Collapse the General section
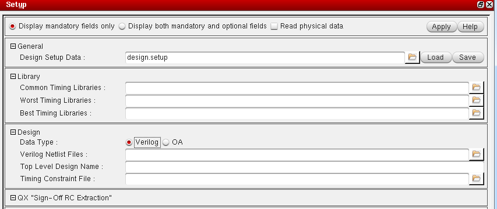Image resolution: width=497 pixels, height=209 pixels. [x=13, y=46]
